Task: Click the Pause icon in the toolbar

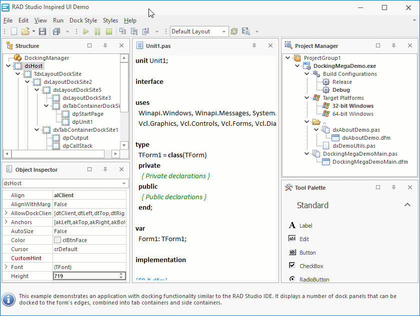Action: tap(97, 31)
